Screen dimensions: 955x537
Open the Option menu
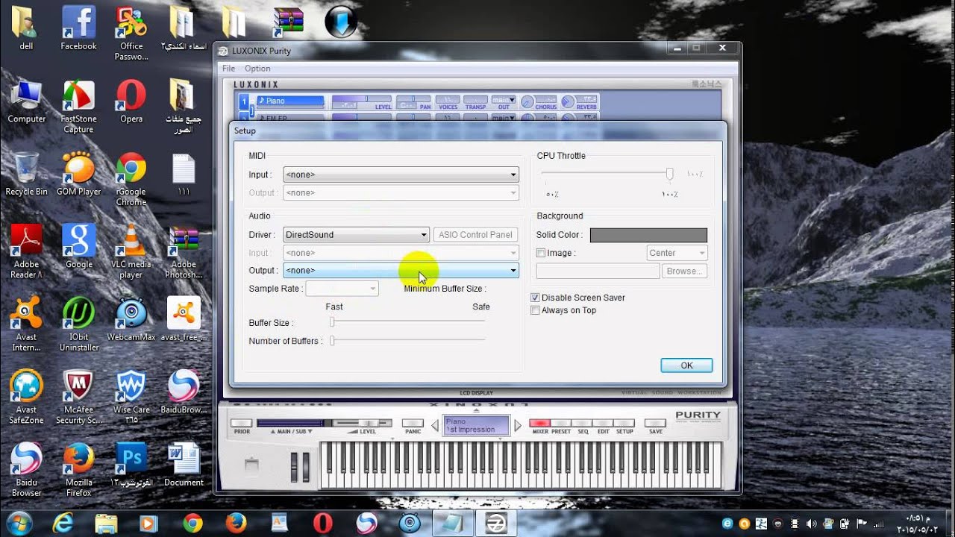coord(257,69)
